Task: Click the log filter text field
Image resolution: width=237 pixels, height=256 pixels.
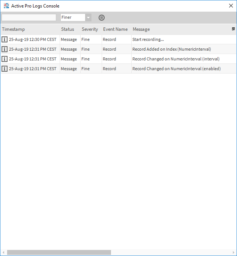Action: pos(29,18)
